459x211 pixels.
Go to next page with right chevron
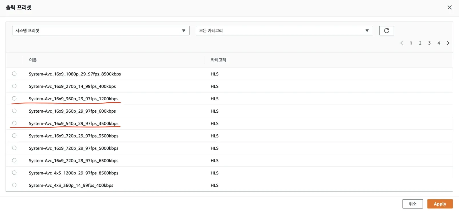[448, 43]
